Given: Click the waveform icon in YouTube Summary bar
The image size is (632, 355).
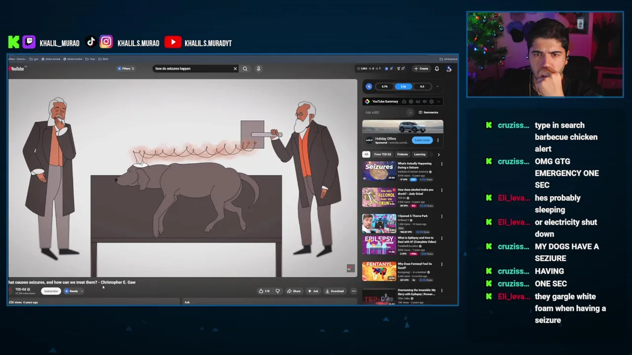Looking at the screenshot, I should [425, 102].
